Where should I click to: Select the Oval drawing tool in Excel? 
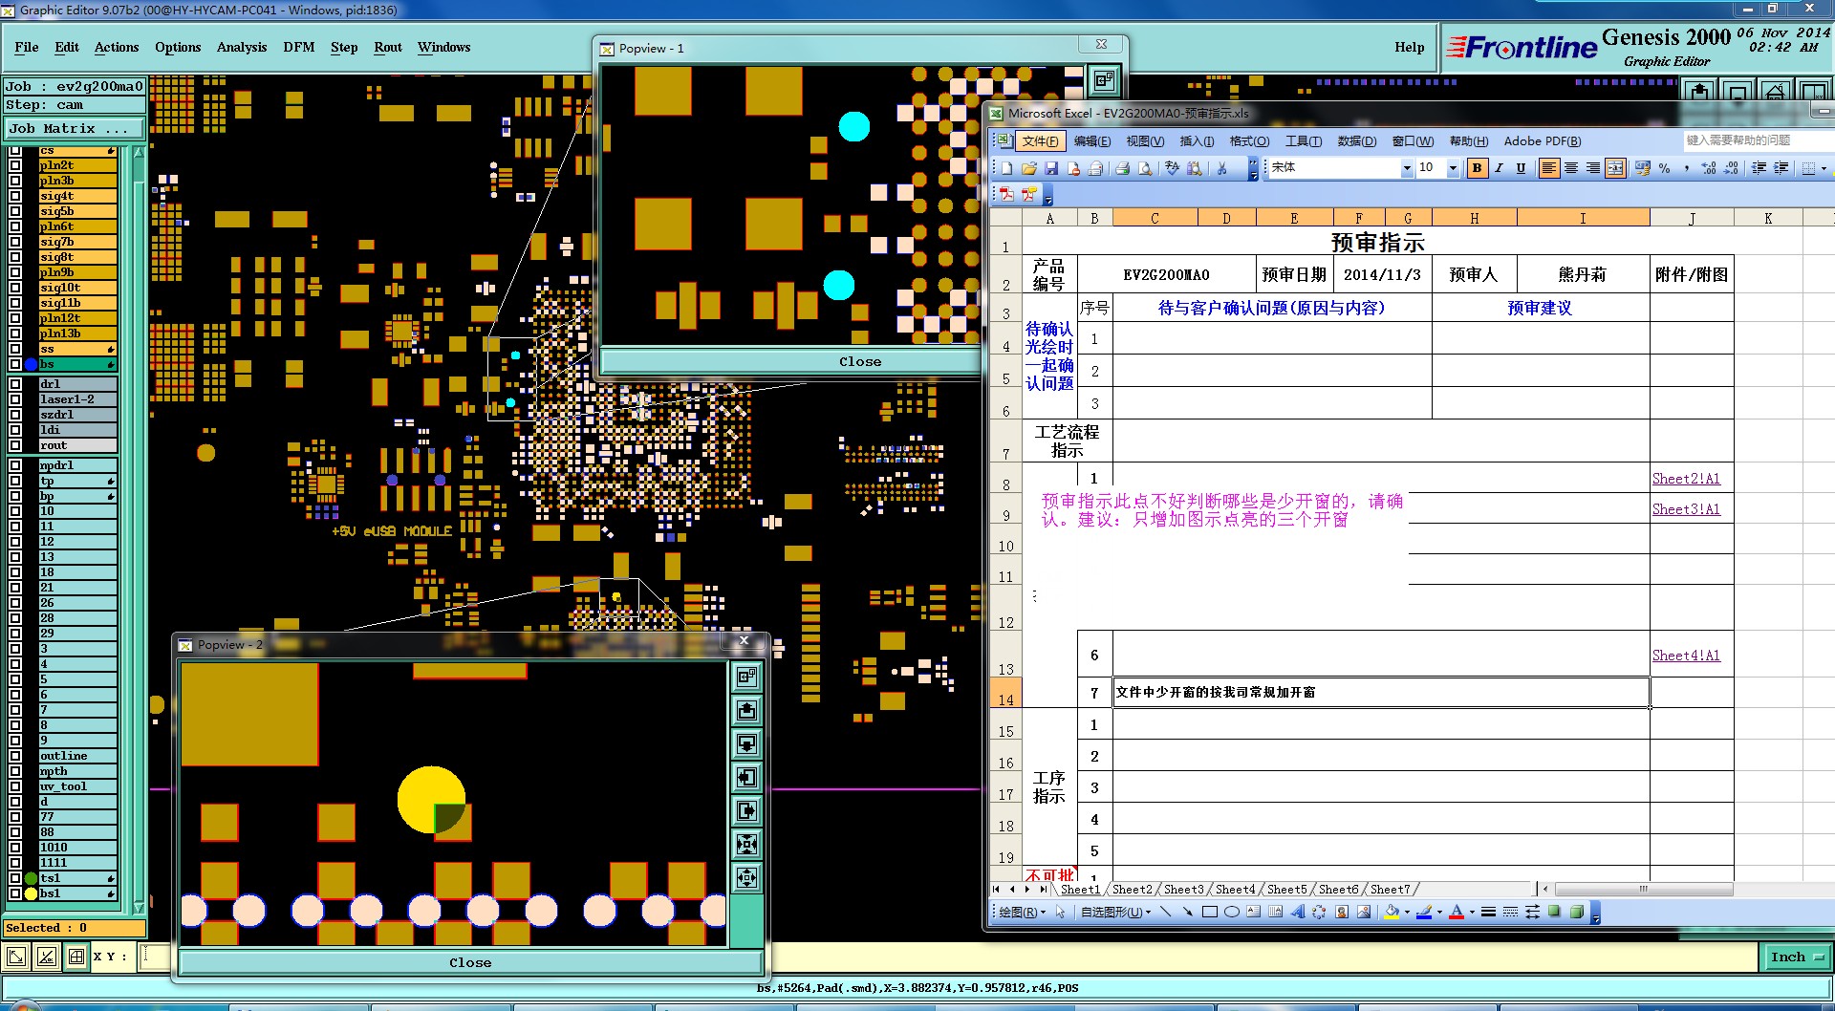pyautogui.click(x=1231, y=912)
